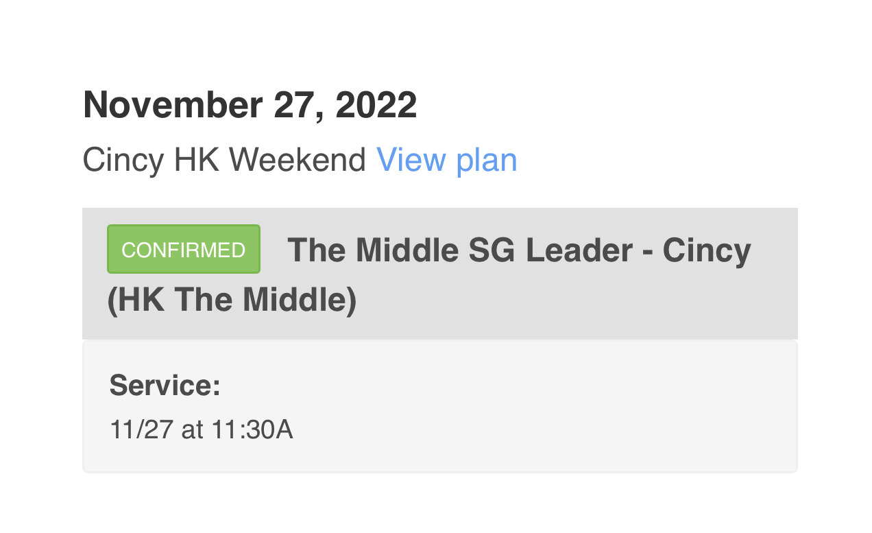The image size is (872, 533).
Task: Click the word Weekend in the plan name
Action: coord(298,161)
